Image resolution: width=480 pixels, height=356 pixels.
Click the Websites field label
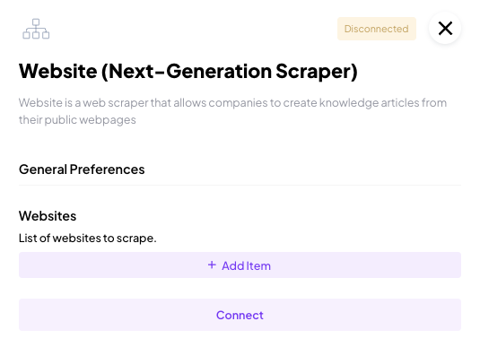click(x=48, y=216)
